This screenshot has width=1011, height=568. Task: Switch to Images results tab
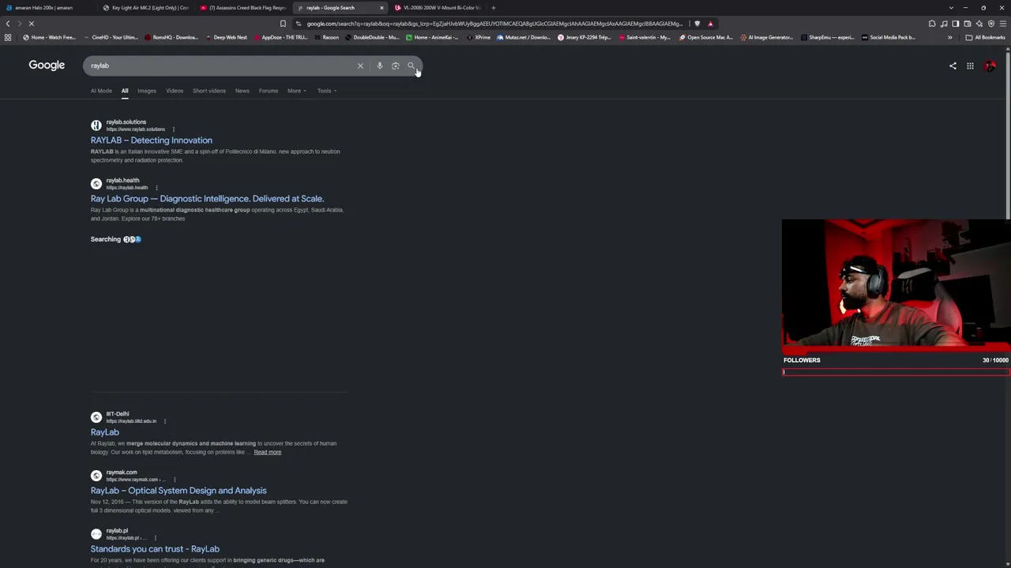coord(147,91)
